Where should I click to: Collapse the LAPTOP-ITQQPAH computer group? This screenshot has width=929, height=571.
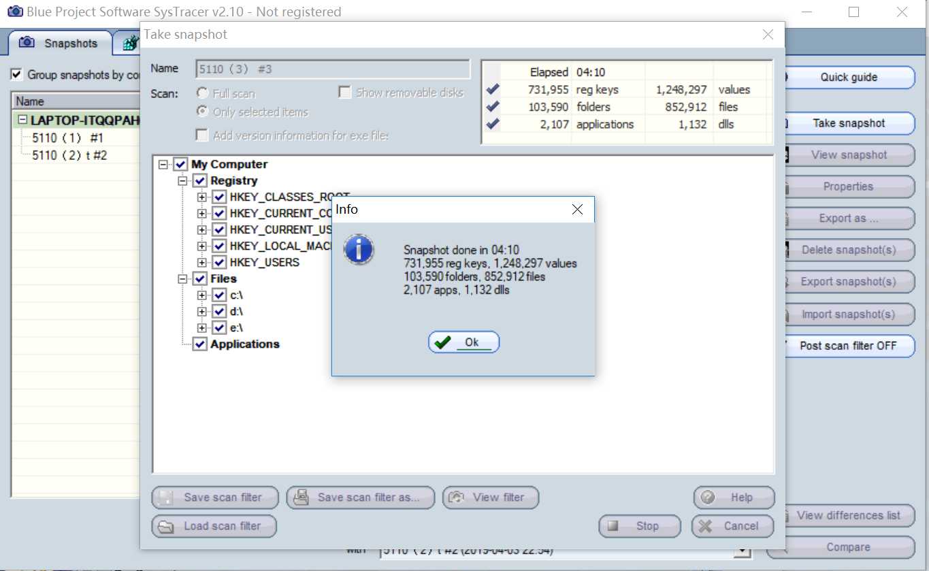[x=22, y=120]
